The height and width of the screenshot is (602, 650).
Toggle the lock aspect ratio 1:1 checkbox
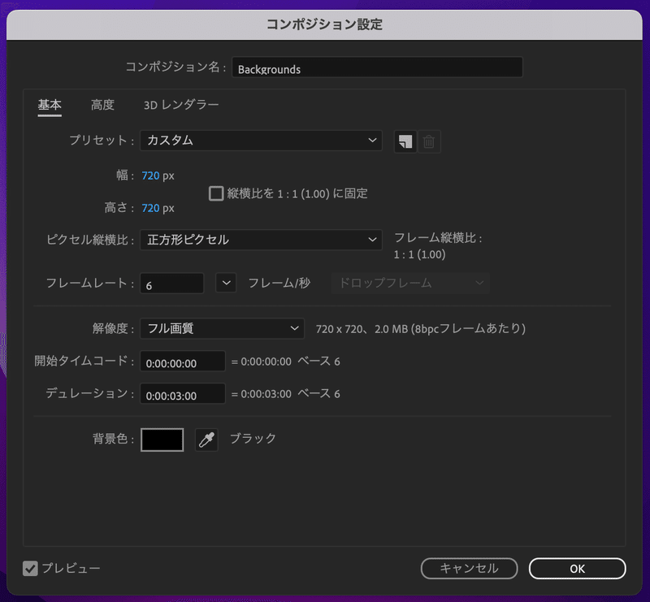pyautogui.click(x=216, y=193)
